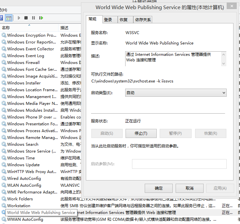Click the 确定 button
Image resolution: width=240 pixels, height=224 pixels.
coord(159,188)
